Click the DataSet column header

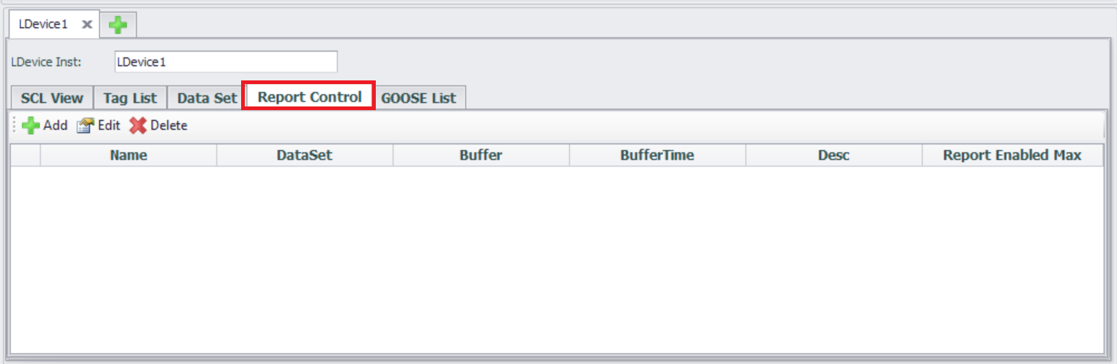click(x=304, y=156)
